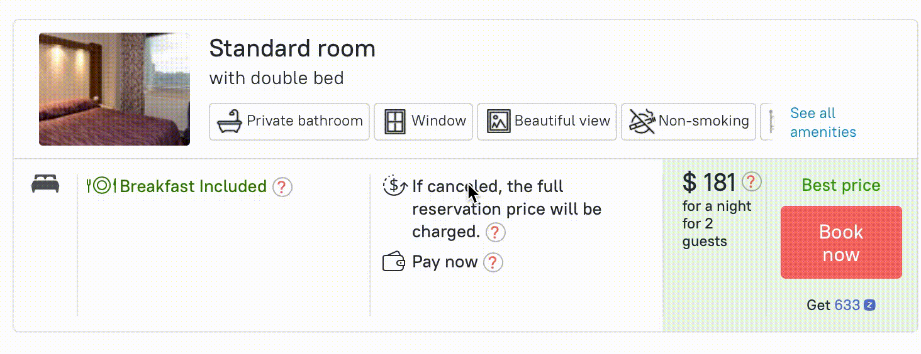
Task: Click the Beautiful view picture icon
Action: [499, 122]
